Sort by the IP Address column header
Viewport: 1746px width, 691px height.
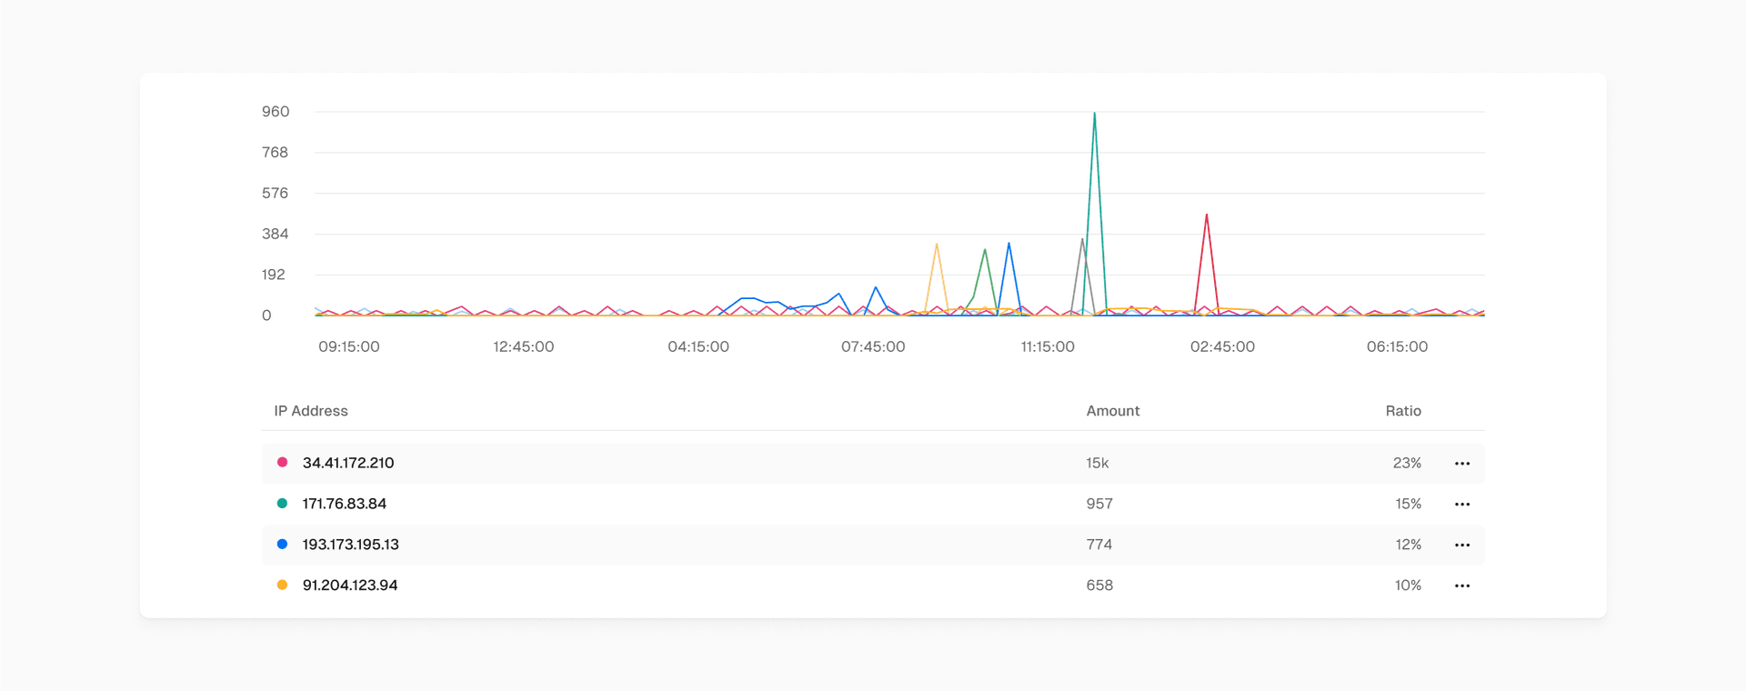[x=311, y=411]
